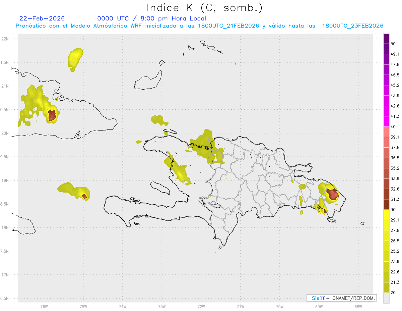Click the "69W" longitude label
Viewport: 402px width, 311px height.
(x=319, y=306)
